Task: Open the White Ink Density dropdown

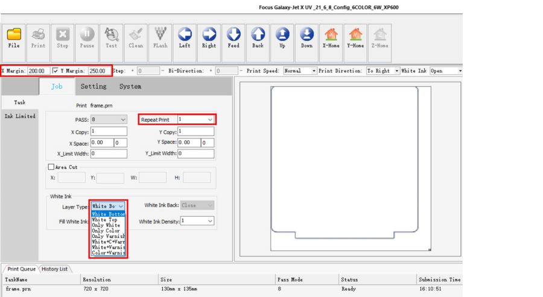Action: (x=210, y=221)
